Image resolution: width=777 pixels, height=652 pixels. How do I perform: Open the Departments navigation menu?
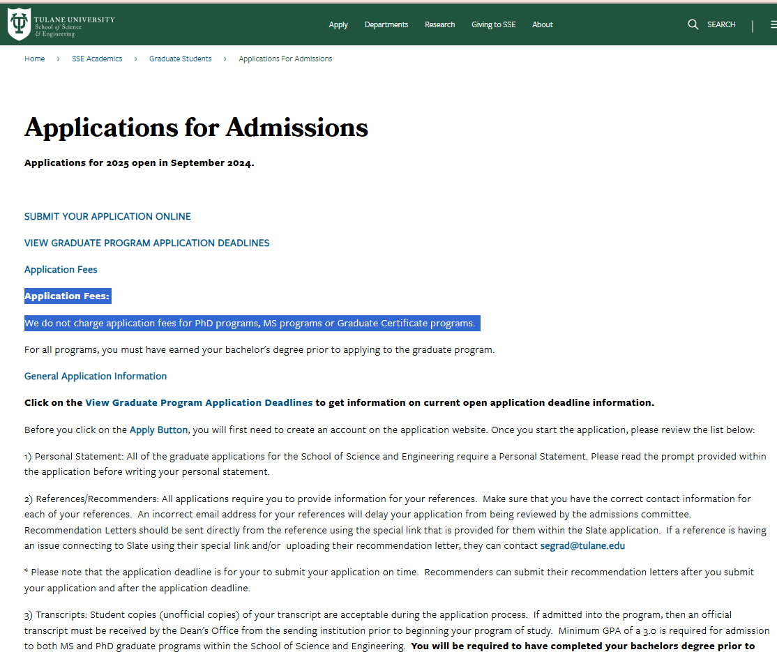click(386, 24)
